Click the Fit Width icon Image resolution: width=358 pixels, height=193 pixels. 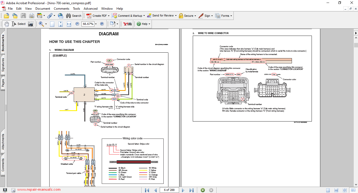(69, 24)
